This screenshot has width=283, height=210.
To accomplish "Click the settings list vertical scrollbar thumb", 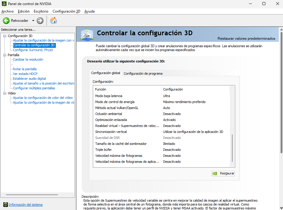I will tap(232, 148).
